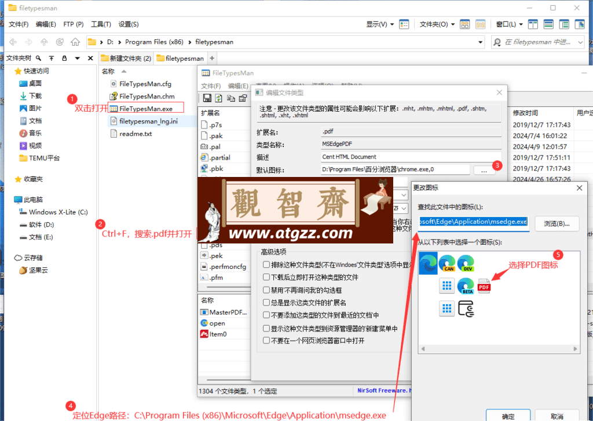Open the 显示(V) dropdown

[380, 24]
